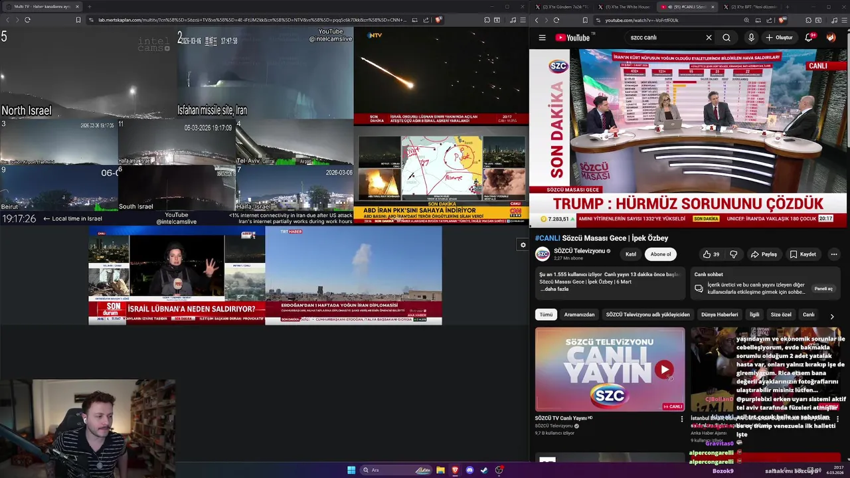Screen dimensions: 850x478
Task: Click the Sözcü Masası live video player
Action: (x=689, y=138)
